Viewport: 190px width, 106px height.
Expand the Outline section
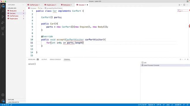point(16,100)
